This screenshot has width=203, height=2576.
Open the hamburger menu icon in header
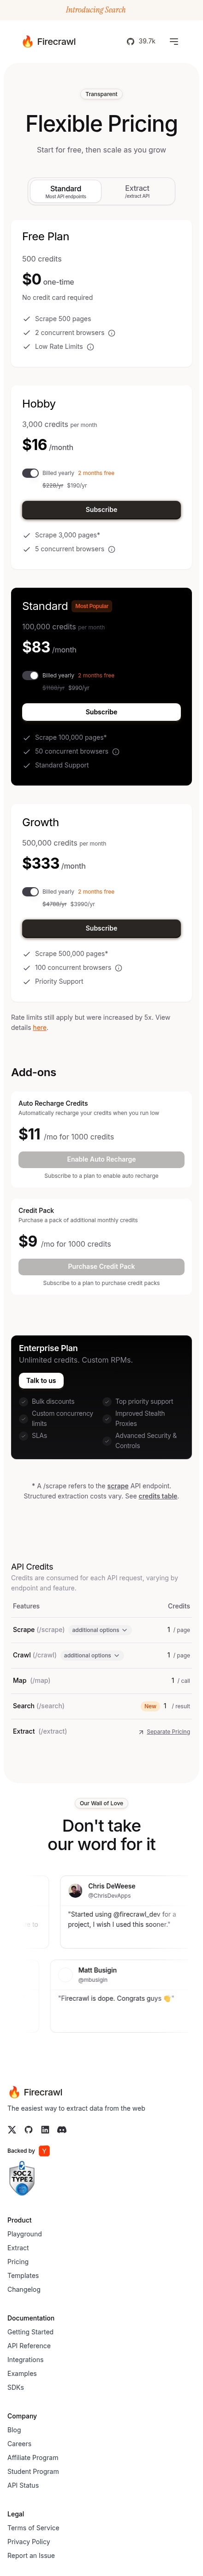point(174,42)
